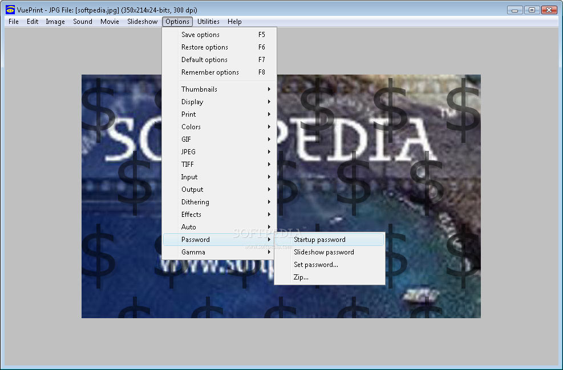The width and height of the screenshot is (563, 370).
Task: Expand the GIF submenu
Action: click(x=220, y=139)
